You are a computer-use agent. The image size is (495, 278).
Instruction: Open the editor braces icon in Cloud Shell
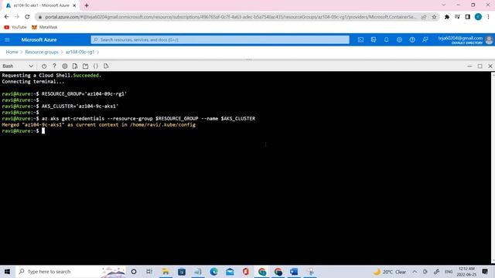point(96,66)
